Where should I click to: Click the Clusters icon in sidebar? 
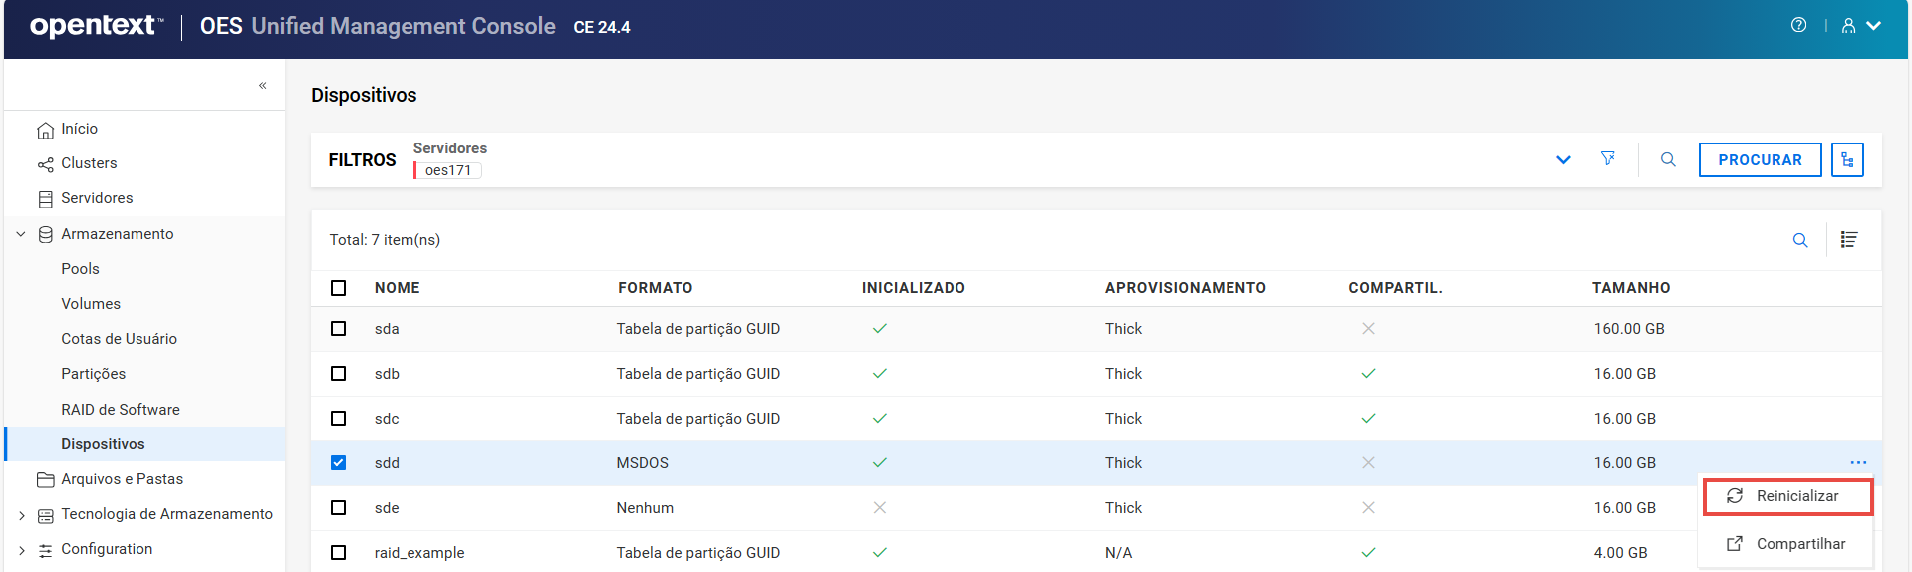click(x=45, y=164)
